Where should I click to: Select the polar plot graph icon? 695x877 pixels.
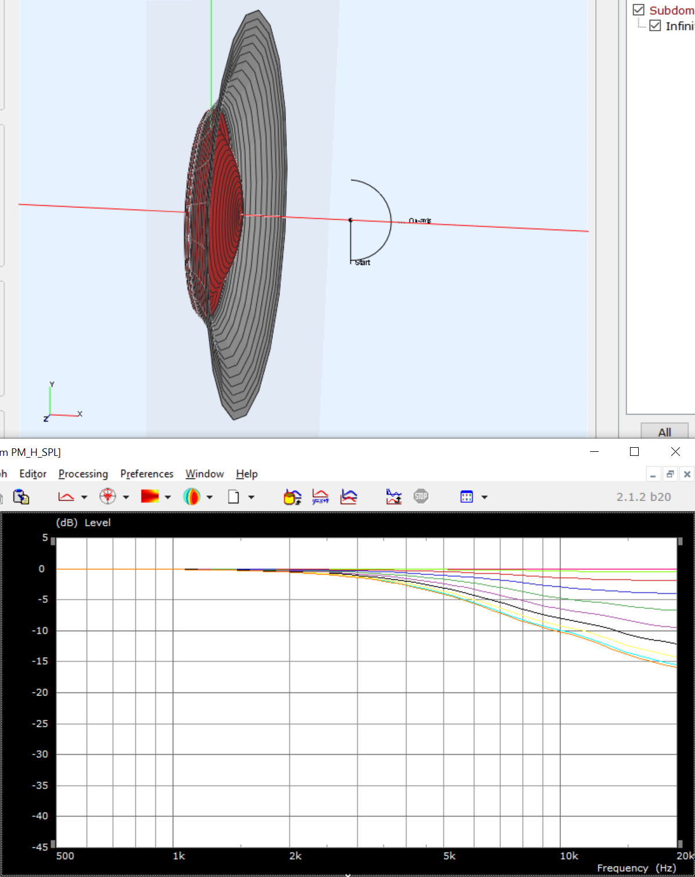tap(108, 497)
